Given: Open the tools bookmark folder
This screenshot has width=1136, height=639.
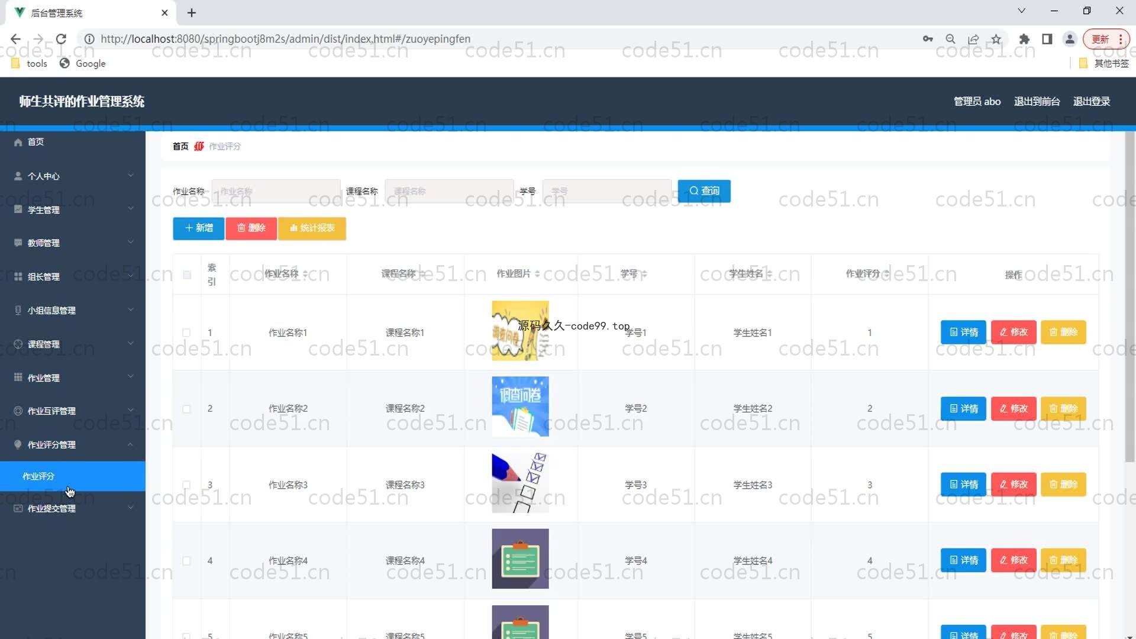Looking at the screenshot, I should pyautogui.click(x=29, y=63).
